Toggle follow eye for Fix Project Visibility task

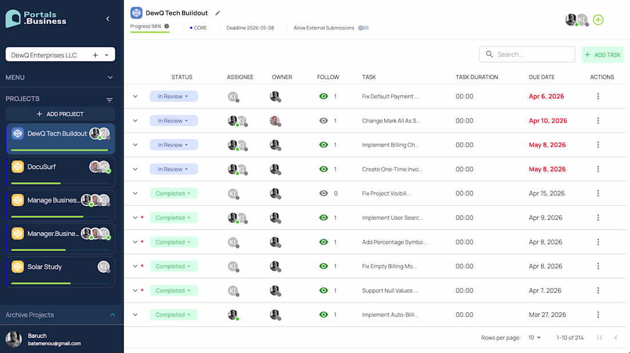[x=324, y=193]
